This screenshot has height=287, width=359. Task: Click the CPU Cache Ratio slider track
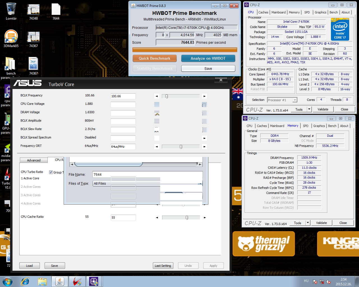(x=181, y=217)
